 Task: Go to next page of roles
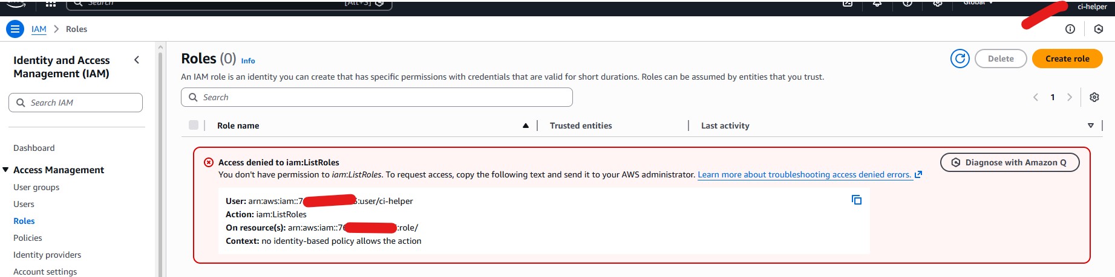(1070, 97)
